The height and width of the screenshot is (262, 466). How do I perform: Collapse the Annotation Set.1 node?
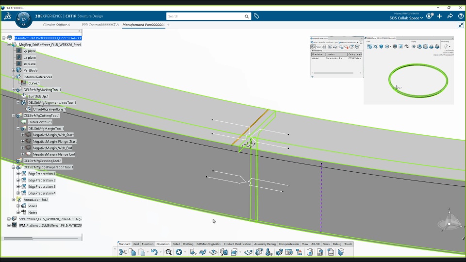pos(14,199)
